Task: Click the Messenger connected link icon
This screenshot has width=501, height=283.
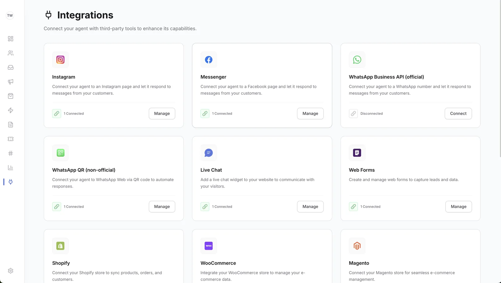Action: pyautogui.click(x=205, y=114)
